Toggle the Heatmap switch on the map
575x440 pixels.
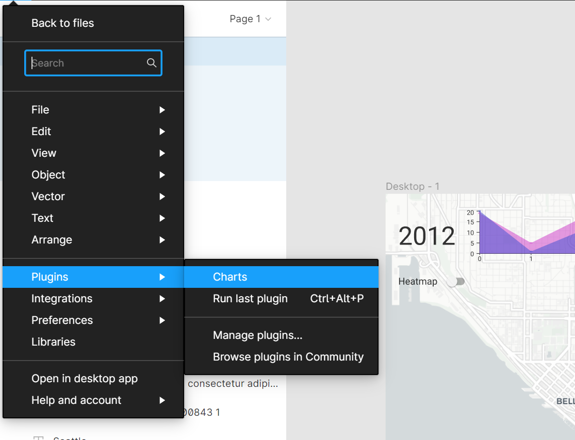456,282
